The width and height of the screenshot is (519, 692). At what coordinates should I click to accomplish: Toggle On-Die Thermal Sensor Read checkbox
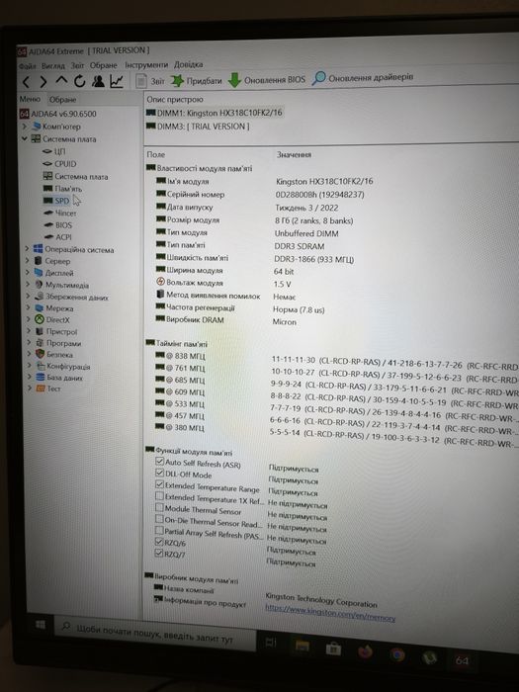pos(159,519)
